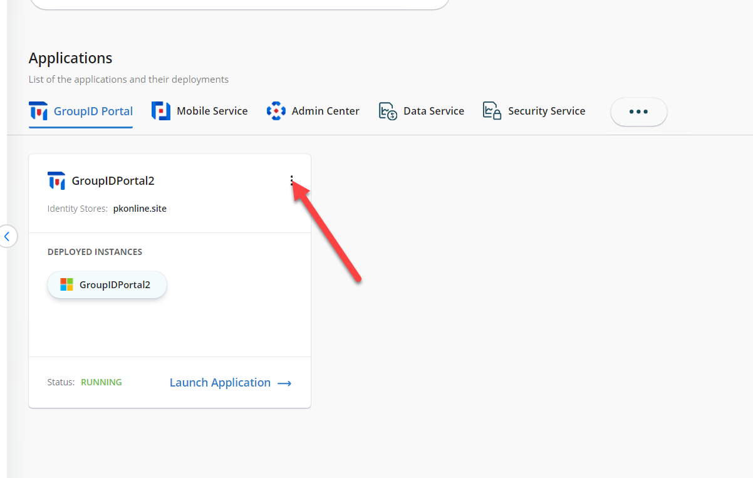This screenshot has height=478, width=753.
Task: Click the GroupIDPortal2 deployed instance chip
Action: tap(106, 284)
